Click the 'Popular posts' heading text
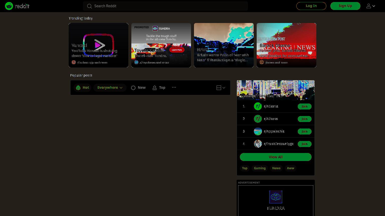 (81, 75)
